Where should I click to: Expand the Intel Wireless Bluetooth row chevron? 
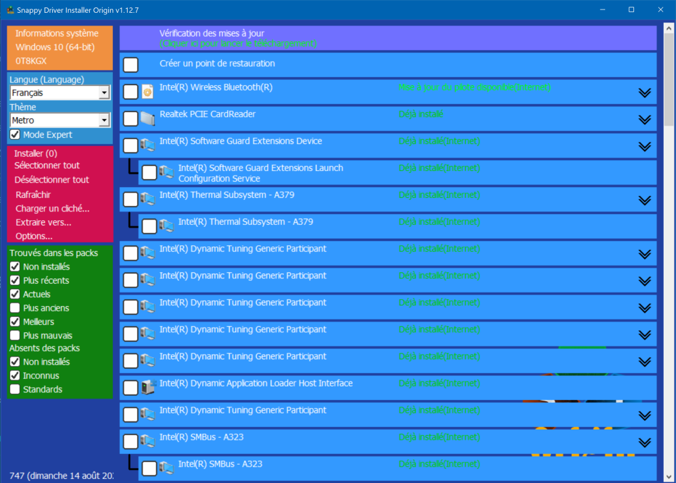644,93
